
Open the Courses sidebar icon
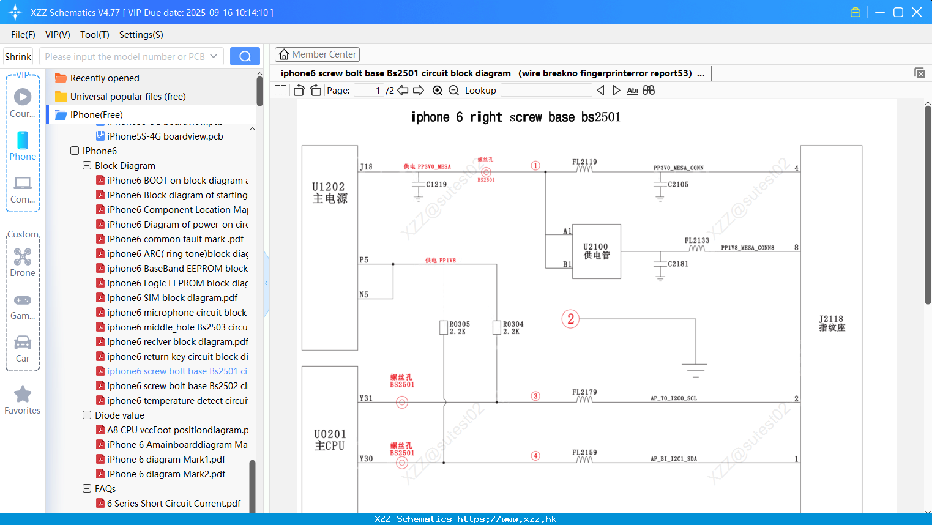23,103
